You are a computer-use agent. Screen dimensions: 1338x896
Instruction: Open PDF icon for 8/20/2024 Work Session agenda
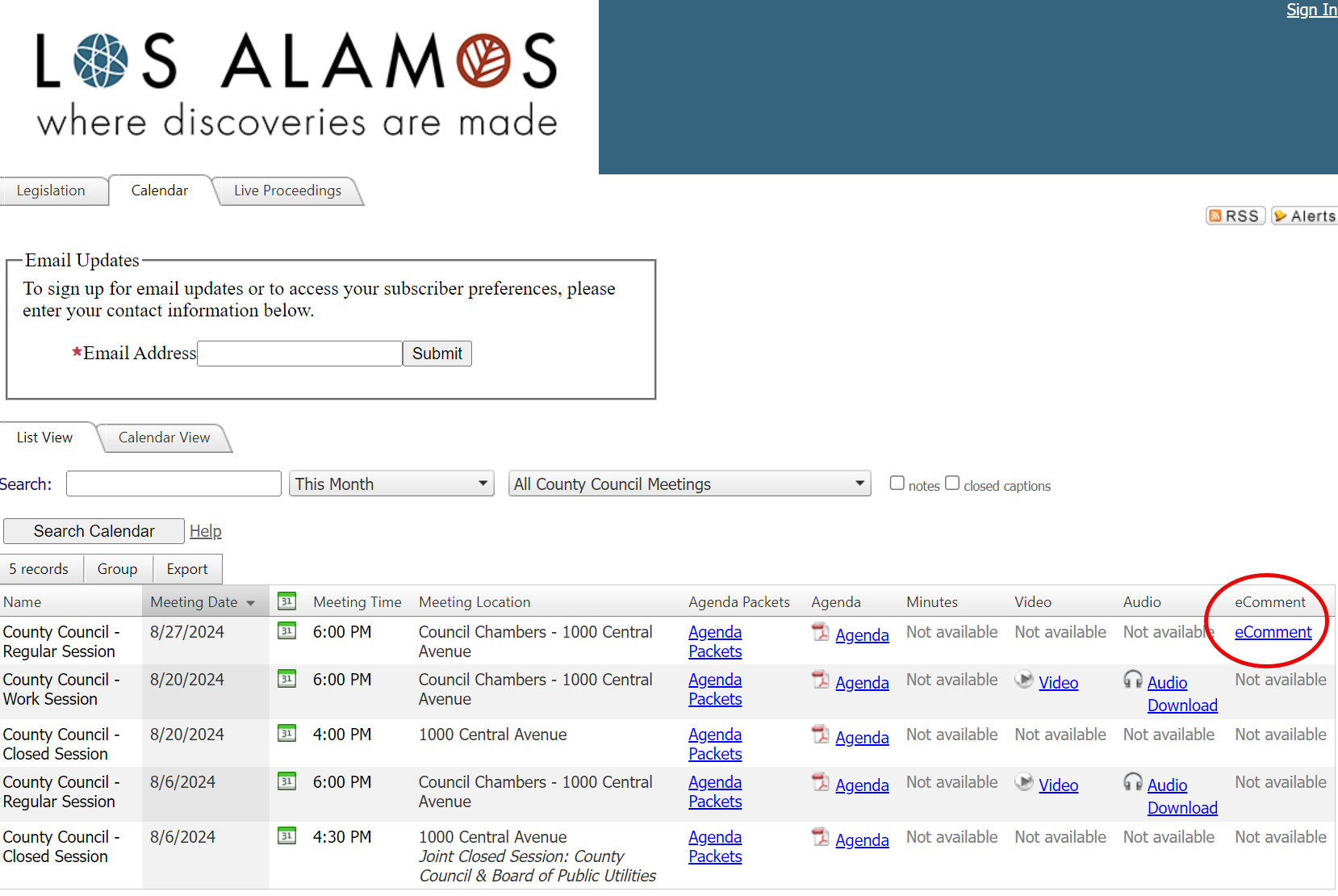pyautogui.click(x=821, y=680)
